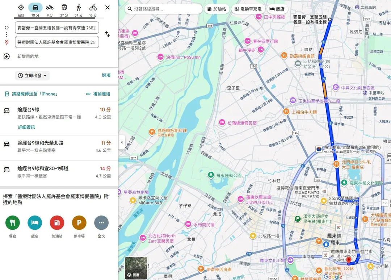This screenshot has width=391, height=280.
Task: Click 羅東玖屋文旅 JIUWU HOTEL marker
Action: pyautogui.click(x=241, y=199)
